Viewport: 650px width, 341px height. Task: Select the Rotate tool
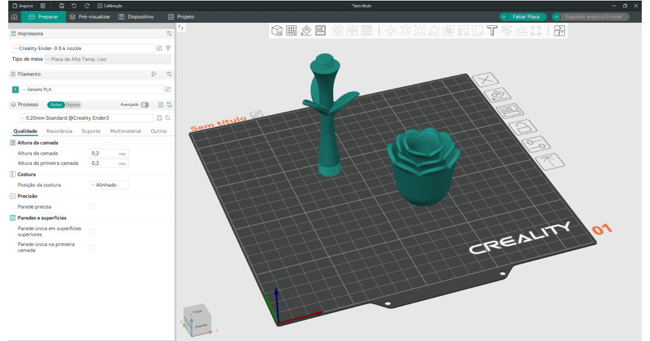click(x=405, y=30)
